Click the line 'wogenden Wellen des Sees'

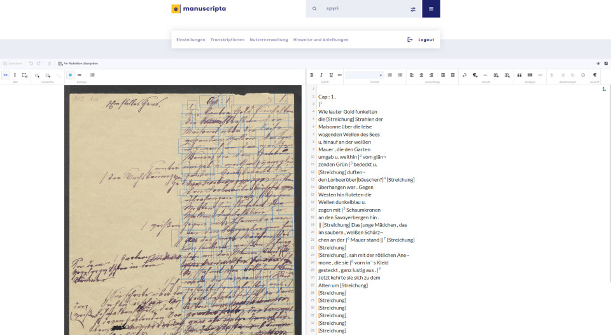point(349,135)
